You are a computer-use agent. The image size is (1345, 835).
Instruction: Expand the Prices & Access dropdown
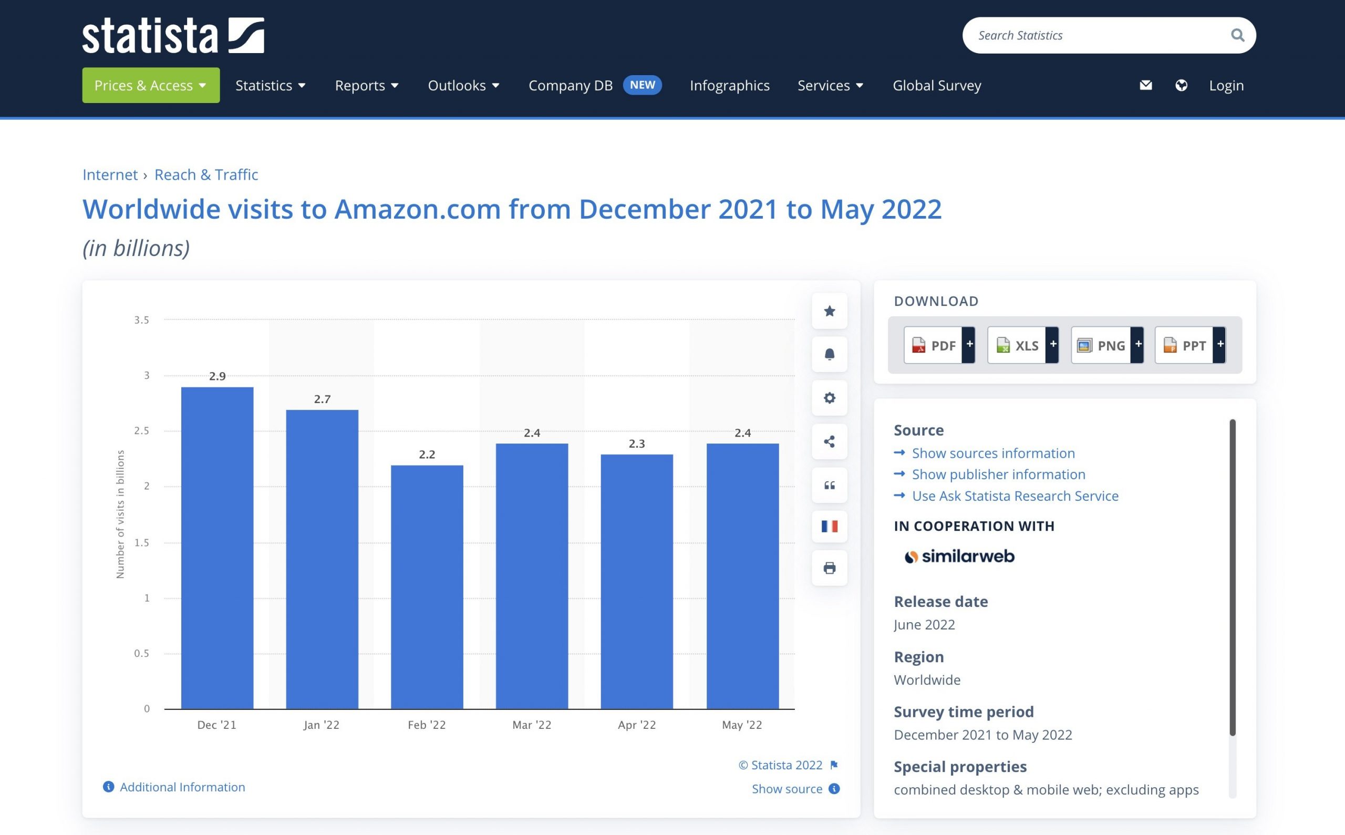pyautogui.click(x=149, y=85)
